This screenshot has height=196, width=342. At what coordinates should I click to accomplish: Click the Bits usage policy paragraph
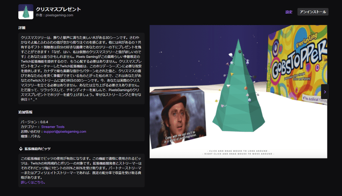(x=81, y=168)
